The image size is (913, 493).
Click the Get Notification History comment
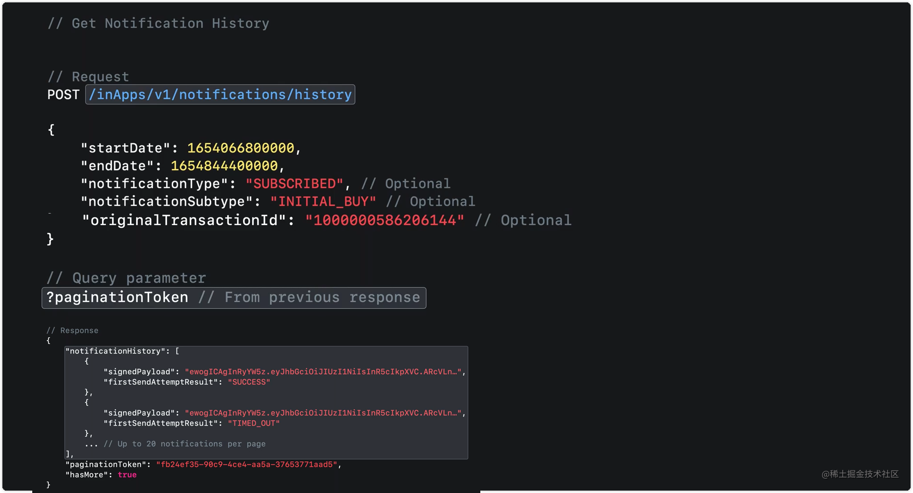coord(159,23)
